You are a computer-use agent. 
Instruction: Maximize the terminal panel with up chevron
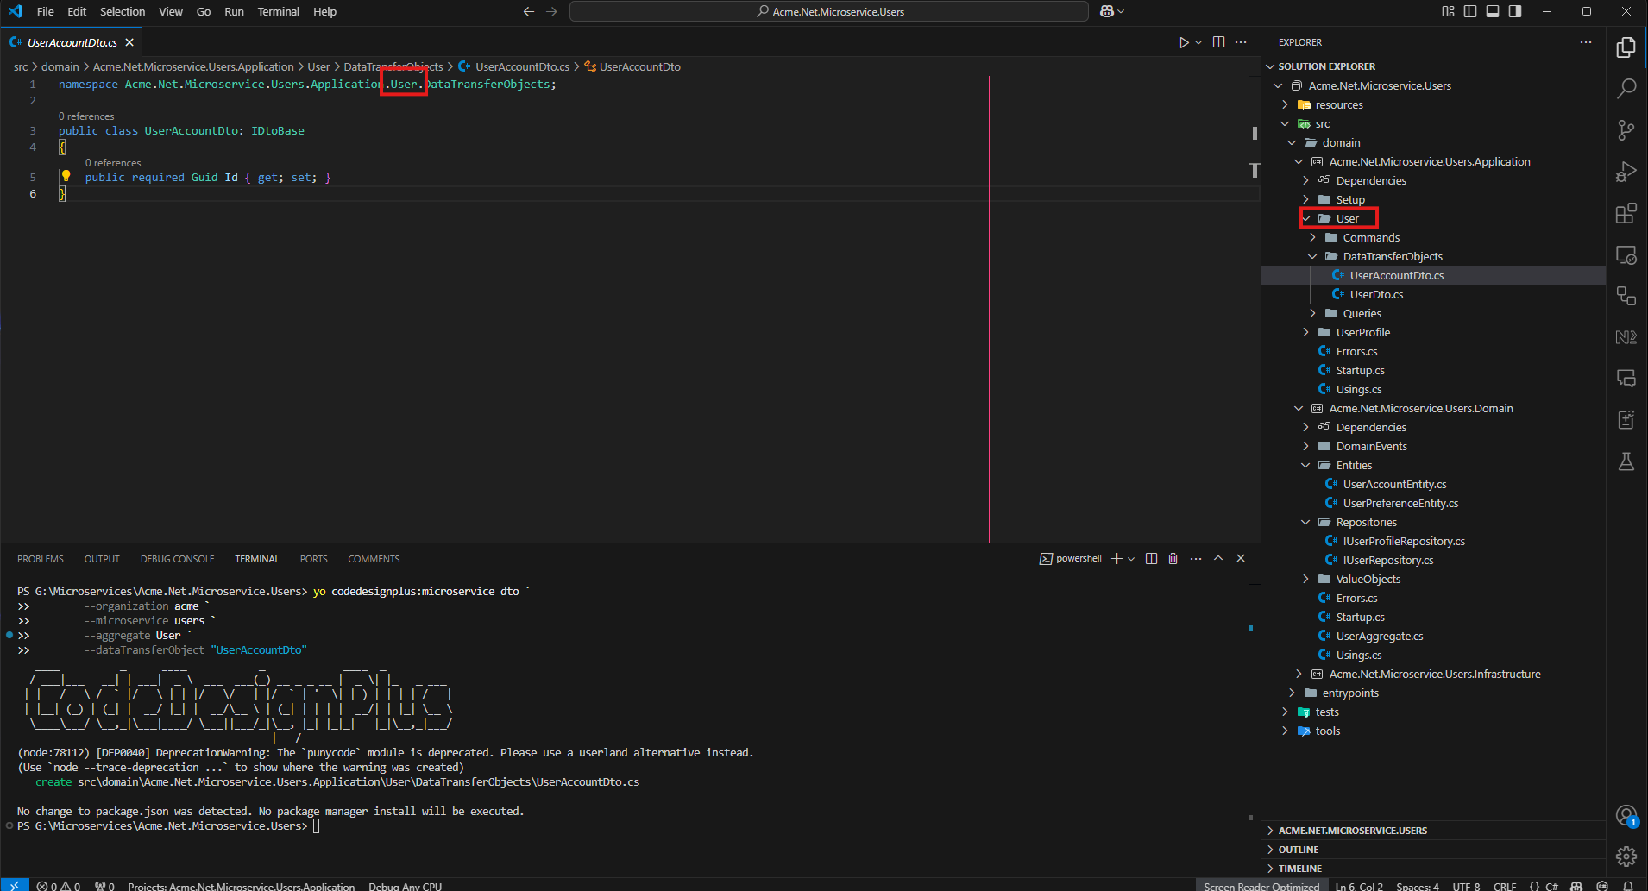click(1218, 559)
